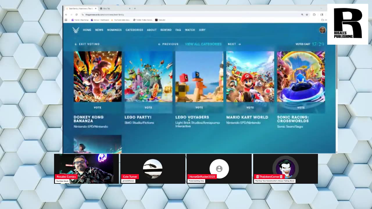The width and height of the screenshot is (372, 209).
Task: Click Cole Turner's avatar picture
Action: [153, 169]
